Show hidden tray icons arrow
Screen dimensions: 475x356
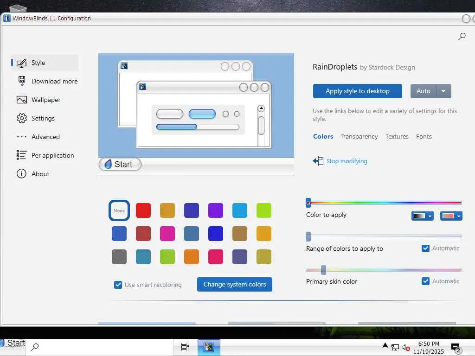[x=385, y=345]
